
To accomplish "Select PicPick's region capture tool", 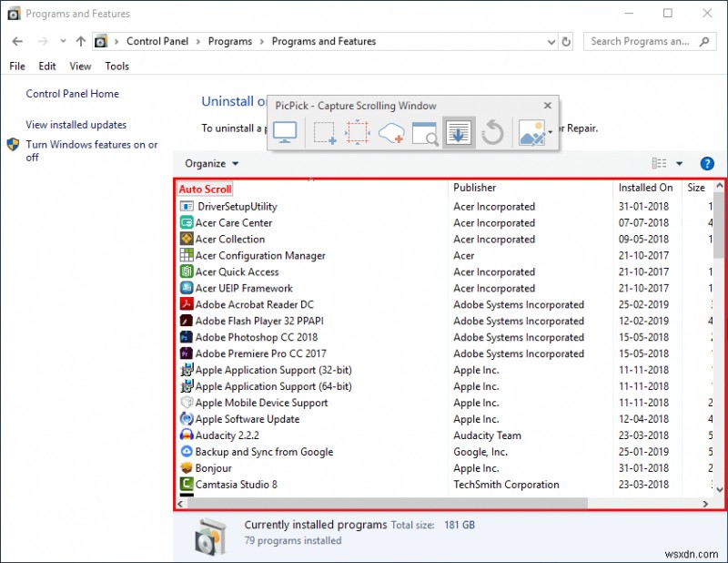I will pos(323,131).
